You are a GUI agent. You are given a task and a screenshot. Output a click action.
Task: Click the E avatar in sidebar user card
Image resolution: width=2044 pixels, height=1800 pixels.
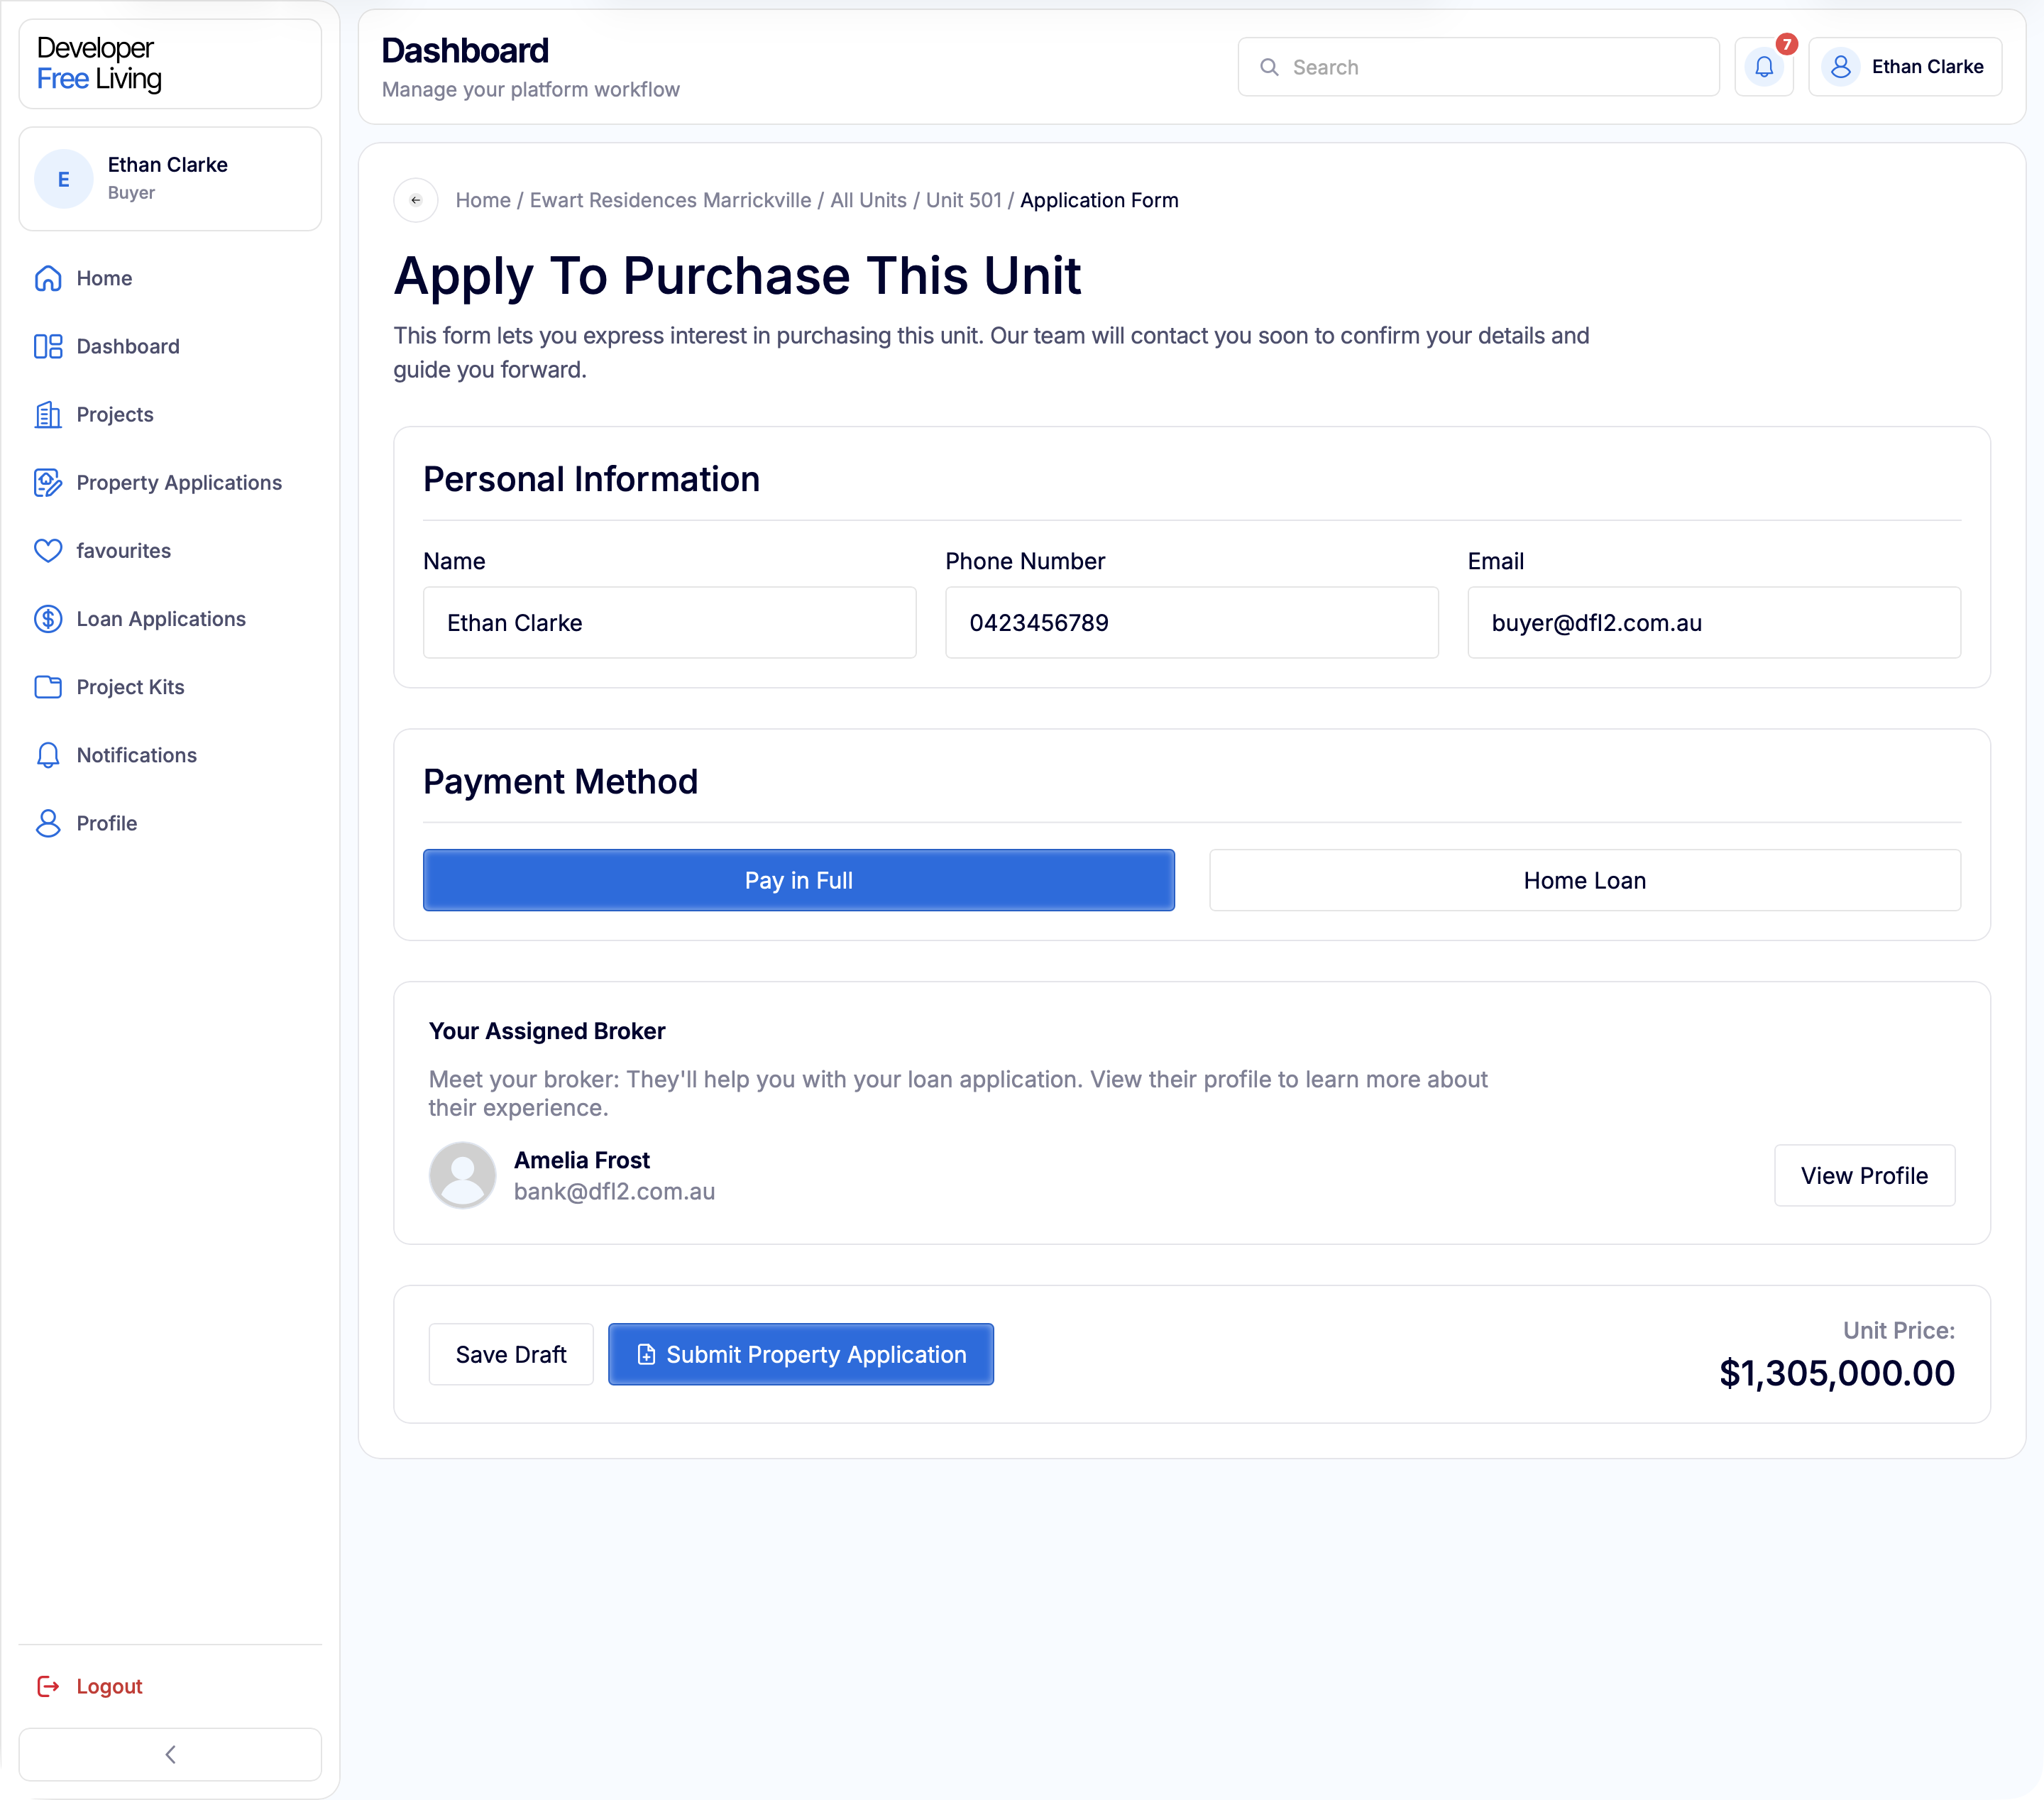click(x=64, y=179)
